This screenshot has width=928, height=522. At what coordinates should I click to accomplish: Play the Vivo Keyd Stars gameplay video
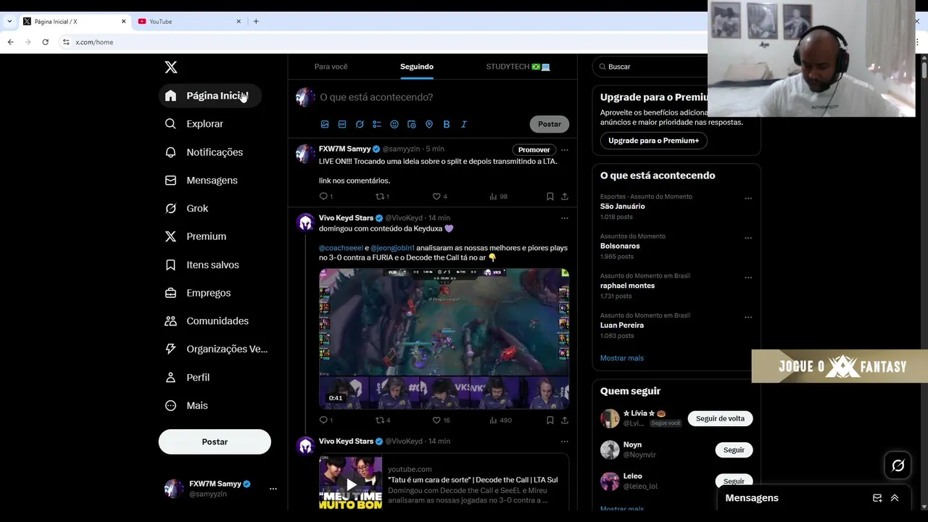444,339
